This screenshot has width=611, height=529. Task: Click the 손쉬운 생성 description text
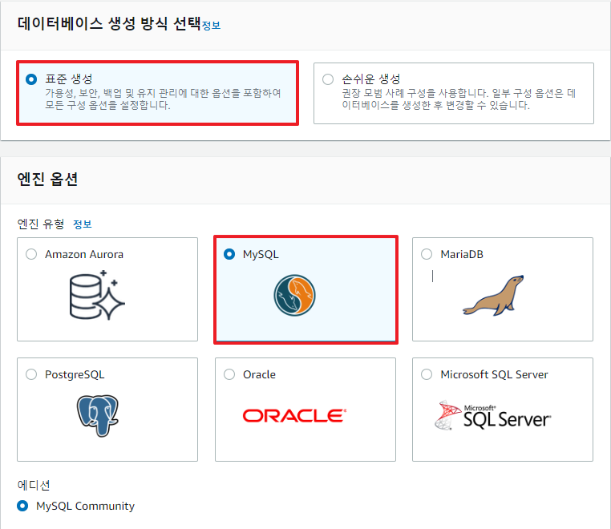(x=459, y=99)
